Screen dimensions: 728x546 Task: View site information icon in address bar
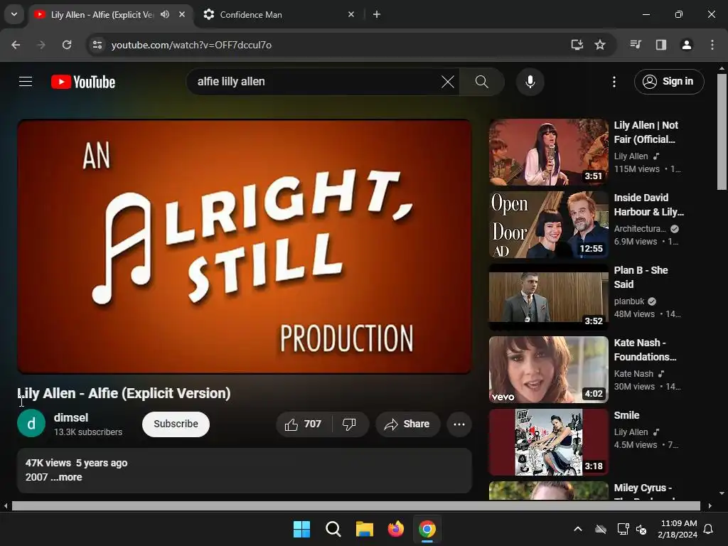click(x=97, y=45)
